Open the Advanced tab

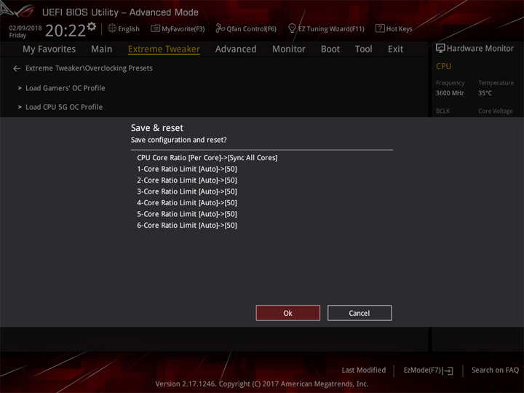pyautogui.click(x=236, y=49)
